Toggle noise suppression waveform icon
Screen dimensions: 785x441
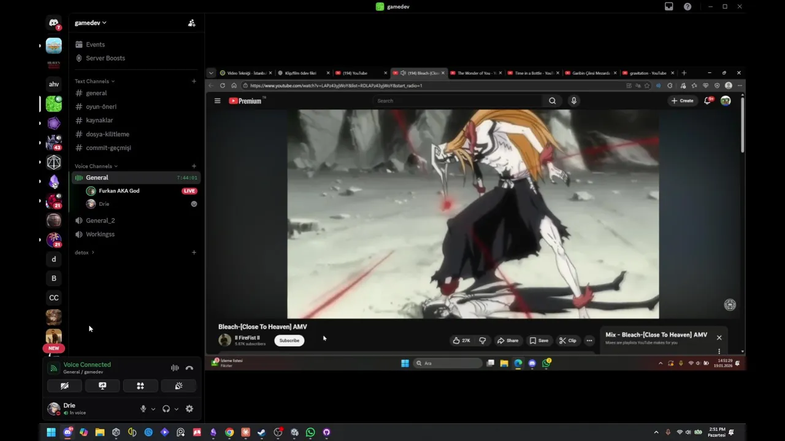pos(175,368)
